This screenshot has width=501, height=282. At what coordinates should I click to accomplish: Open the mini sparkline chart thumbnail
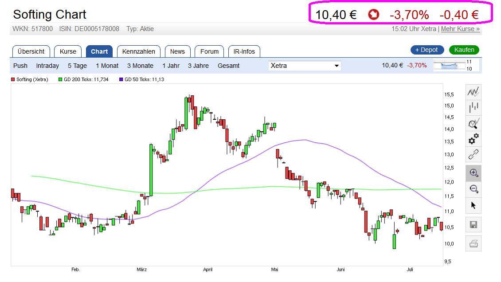click(456, 66)
